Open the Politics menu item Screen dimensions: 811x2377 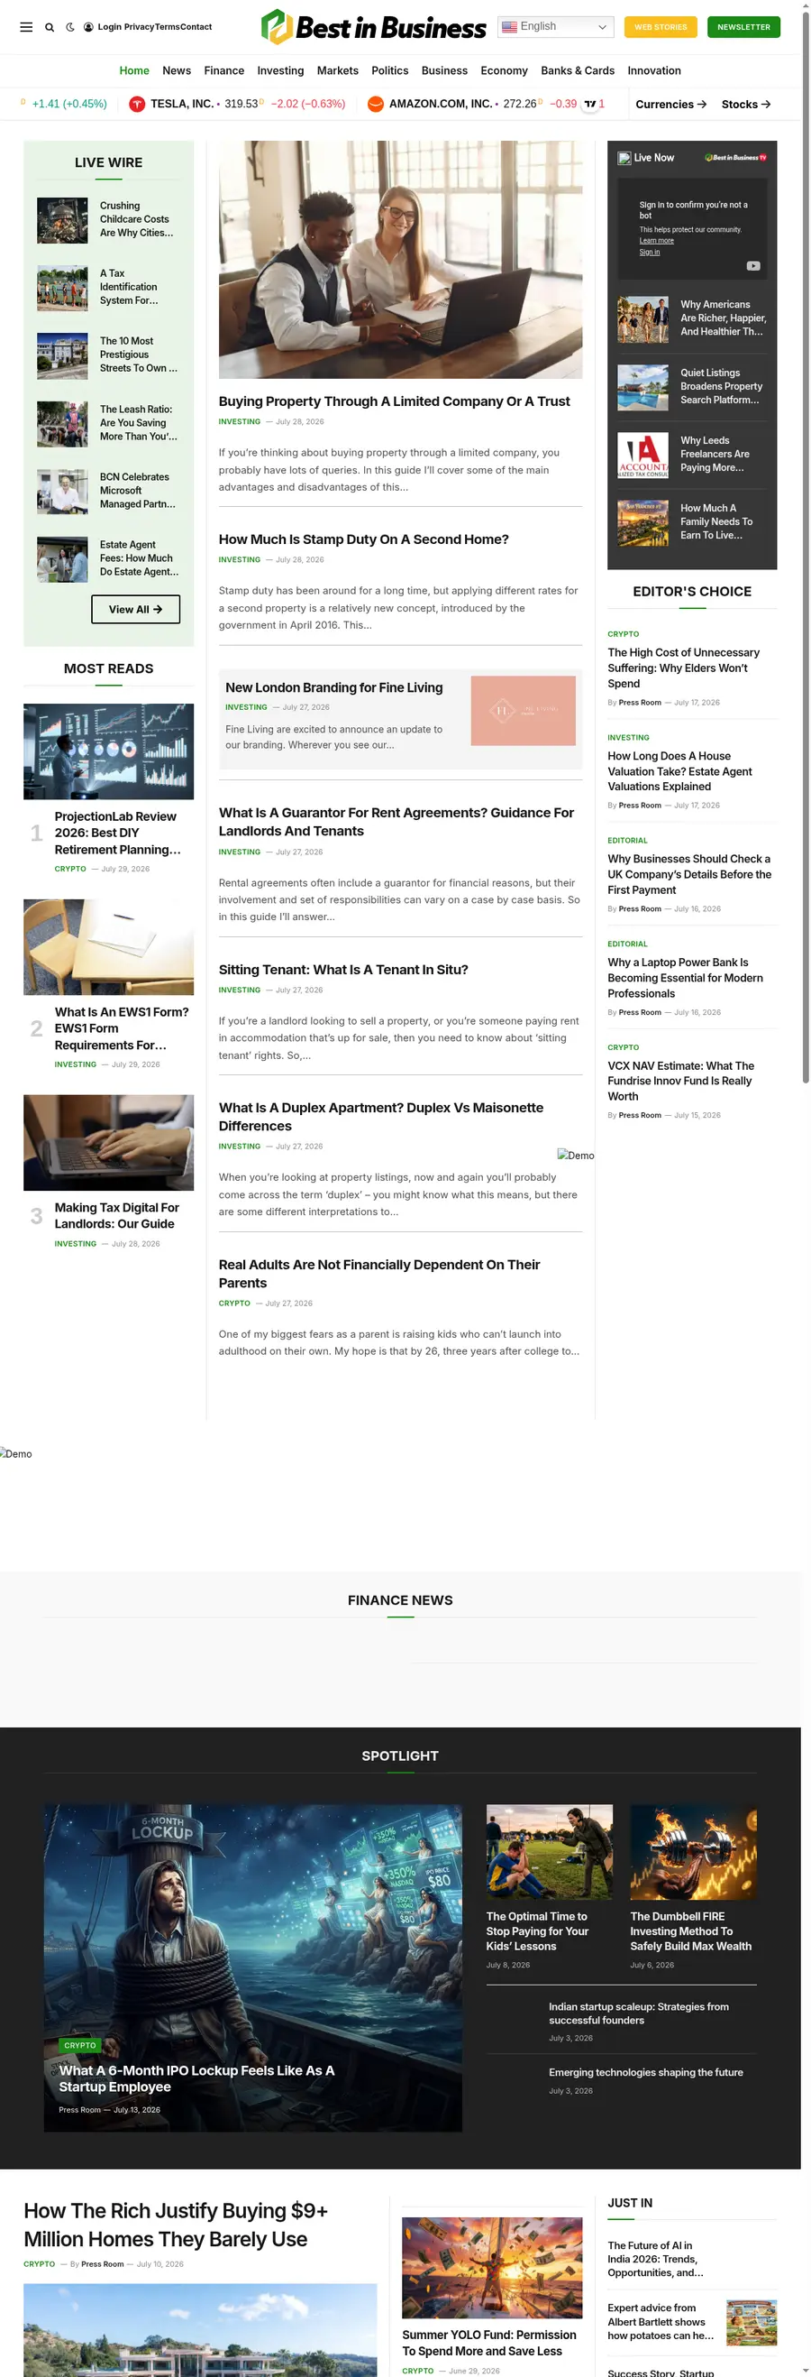pyautogui.click(x=390, y=71)
